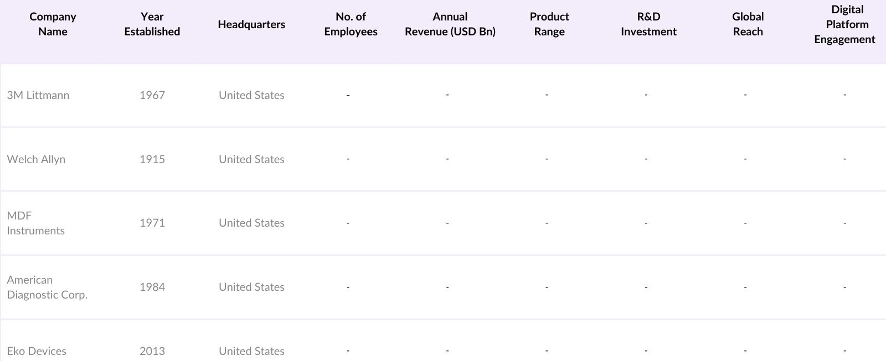Select the 1984 year cell
Image resolution: width=886 pixels, height=361 pixels.
coord(152,287)
